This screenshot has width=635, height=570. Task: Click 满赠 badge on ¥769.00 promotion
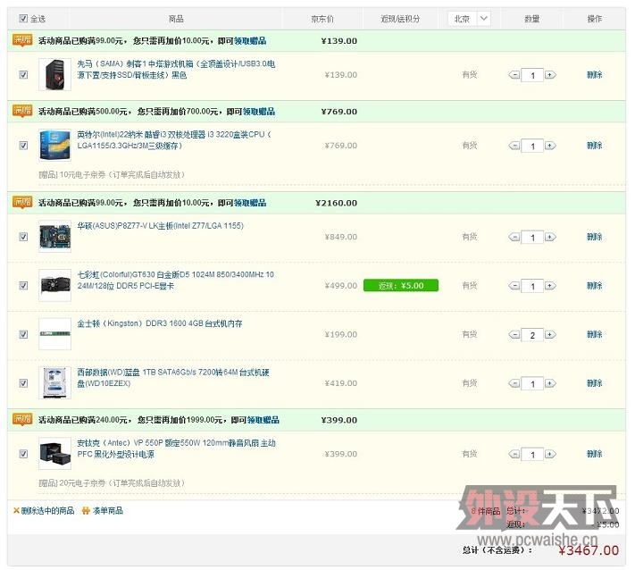[x=22, y=111]
